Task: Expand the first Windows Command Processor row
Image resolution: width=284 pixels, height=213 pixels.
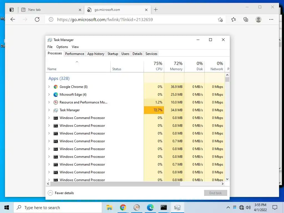Action: [49, 118]
